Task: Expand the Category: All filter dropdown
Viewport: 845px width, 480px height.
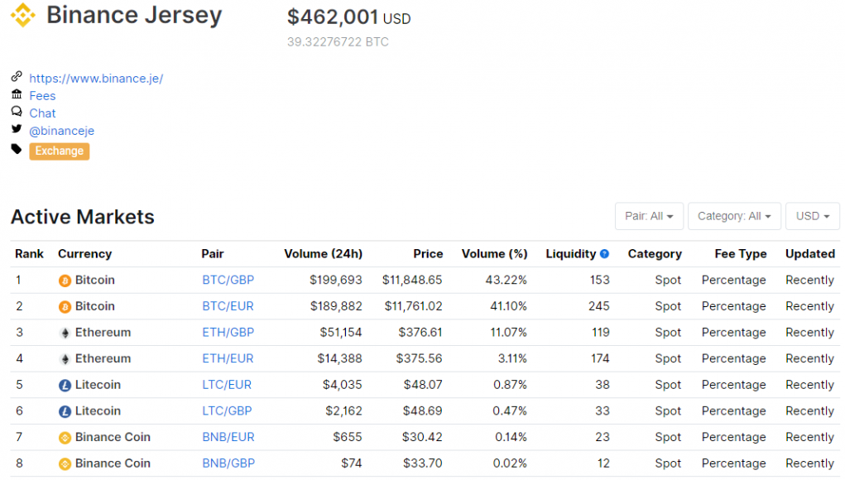Action: point(735,216)
